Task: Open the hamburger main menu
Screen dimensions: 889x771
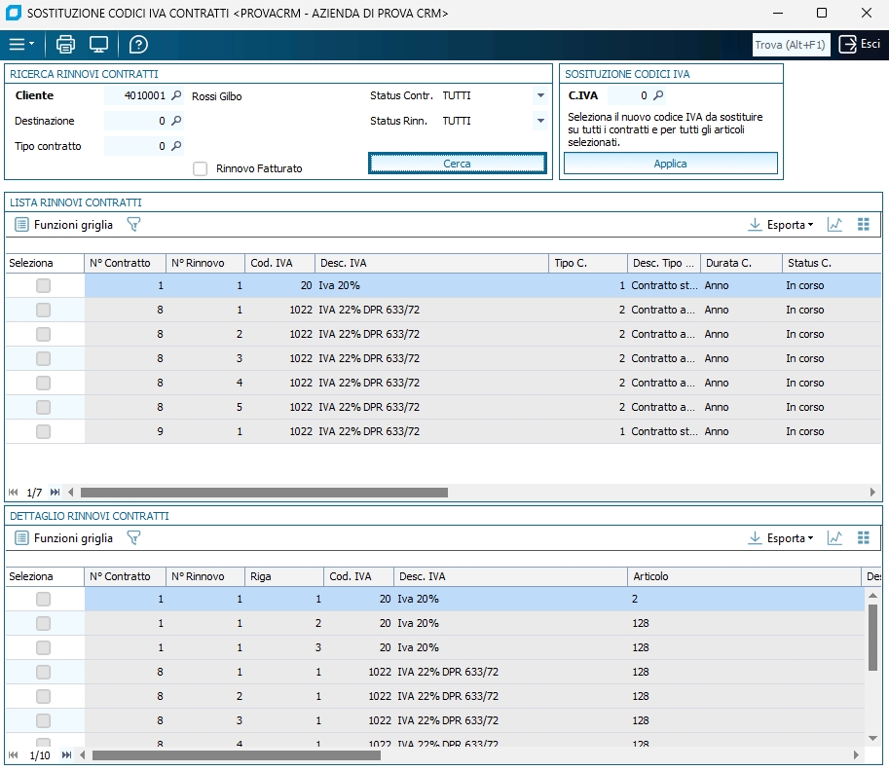Action: coord(20,45)
